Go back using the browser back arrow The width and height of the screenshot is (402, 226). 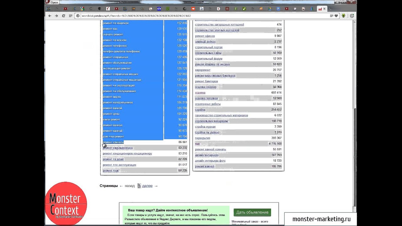[x=50, y=16]
